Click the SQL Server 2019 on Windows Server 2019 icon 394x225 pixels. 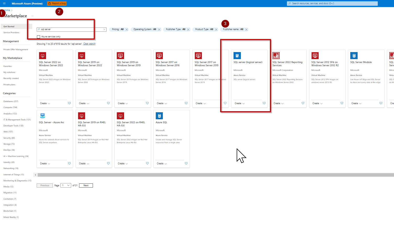pyautogui.click(x=120, y=55)
